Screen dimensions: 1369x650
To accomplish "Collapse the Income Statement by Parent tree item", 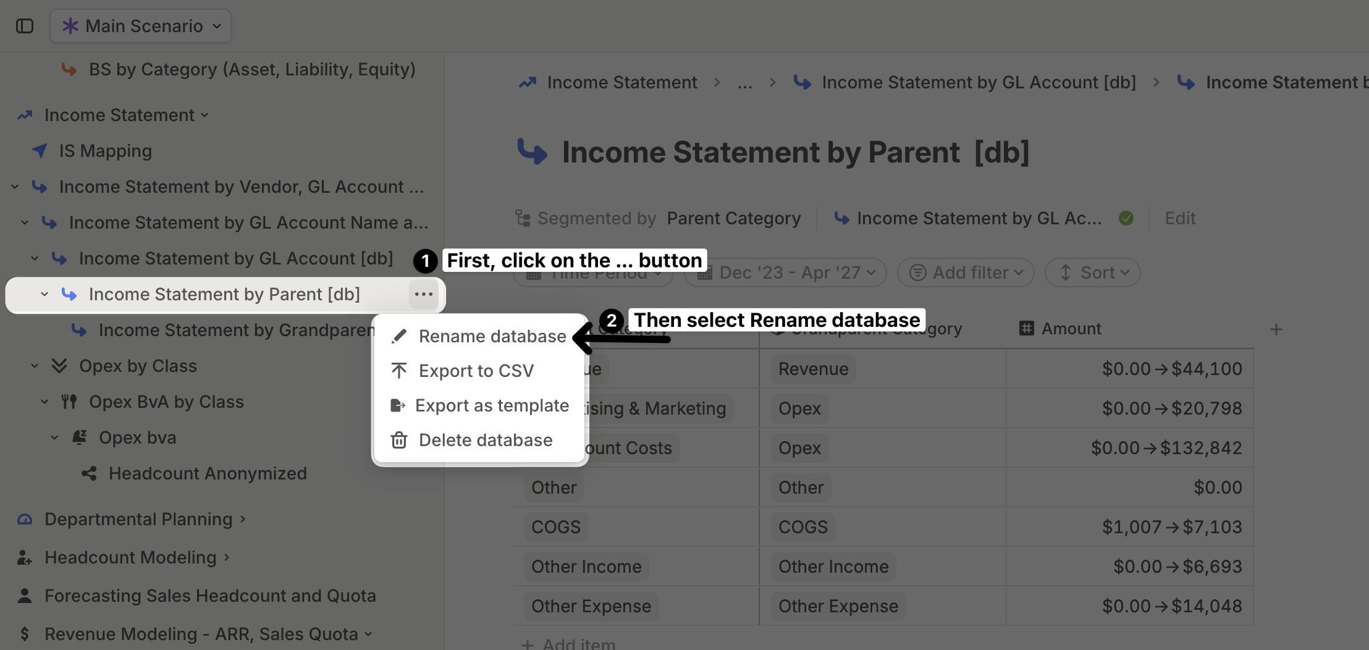I will pyautogui.click(x=44, y=294).
